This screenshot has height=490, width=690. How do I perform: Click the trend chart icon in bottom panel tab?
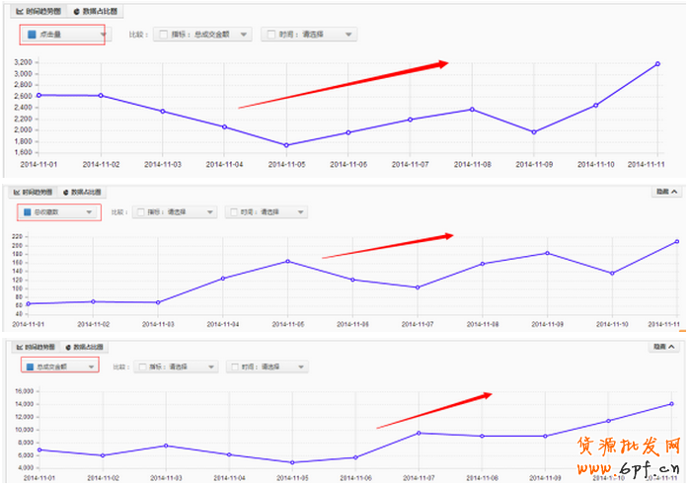(x=17, y=348)
